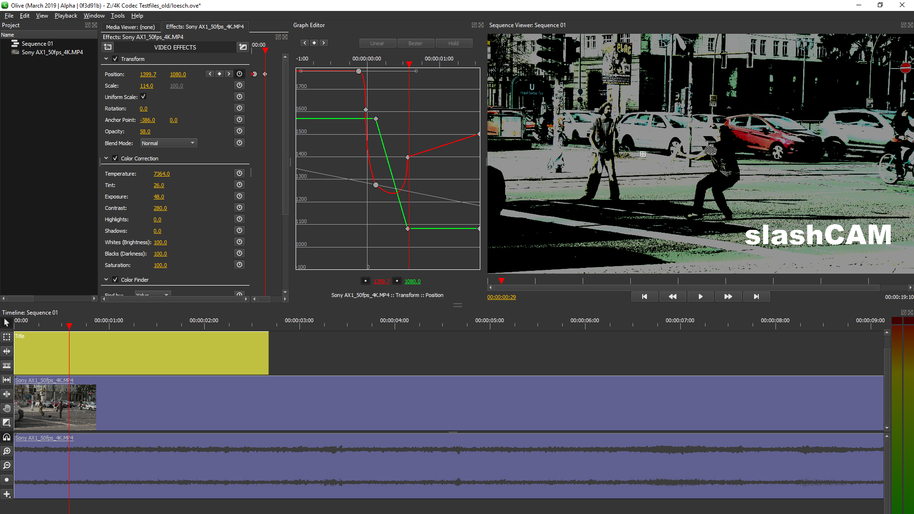Viewport: 914px width, 514px height.
Task: Enable keyframing stopwatch for Scale
Action: (239, 85)
